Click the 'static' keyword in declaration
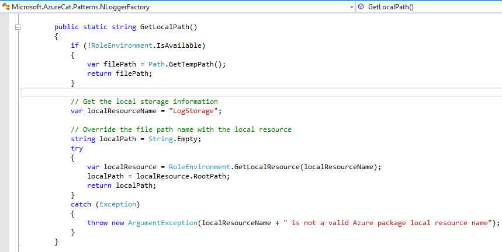Viewport: 502px width, 252px height. pos(95,27)
